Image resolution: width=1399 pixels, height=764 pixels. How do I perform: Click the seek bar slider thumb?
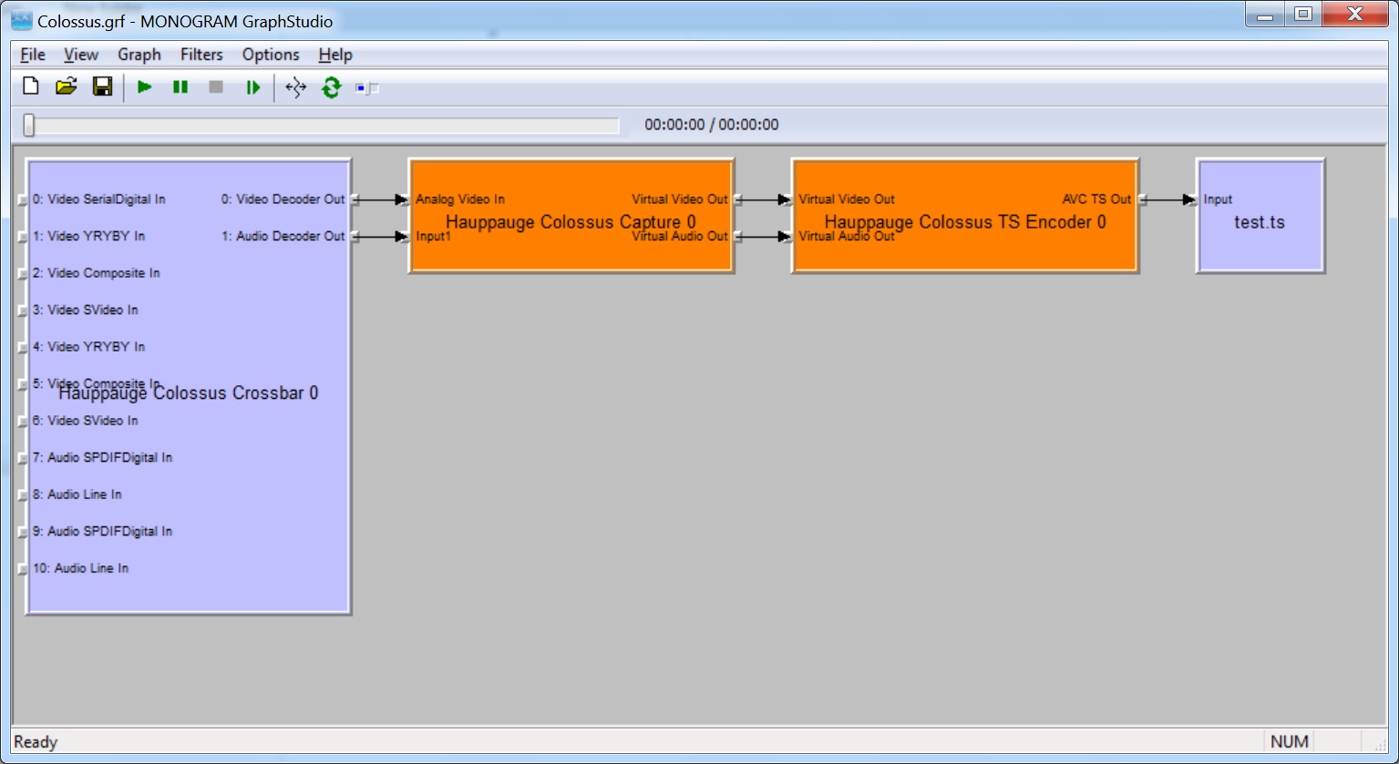click(29, 126)
